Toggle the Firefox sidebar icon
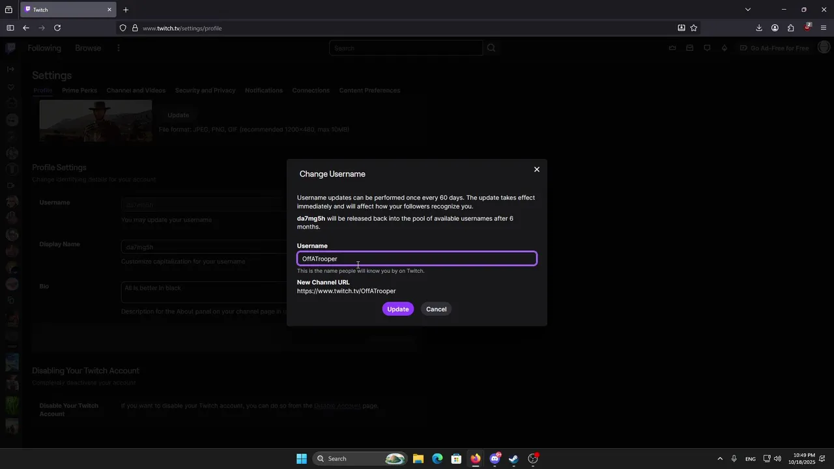The image size is (834, 469). (x=10, y=28)
